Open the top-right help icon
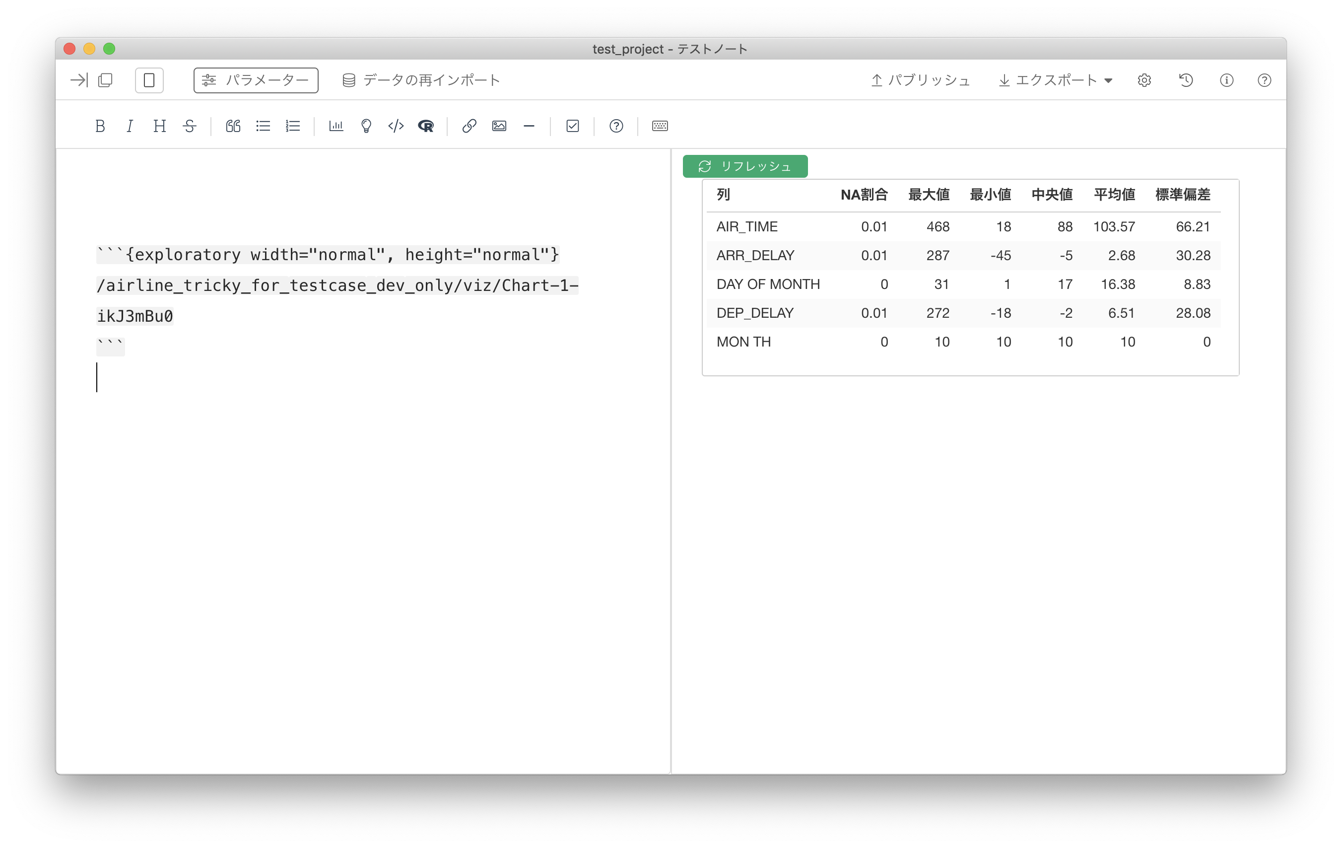The image size is (1342, 848). (1265, 80)
